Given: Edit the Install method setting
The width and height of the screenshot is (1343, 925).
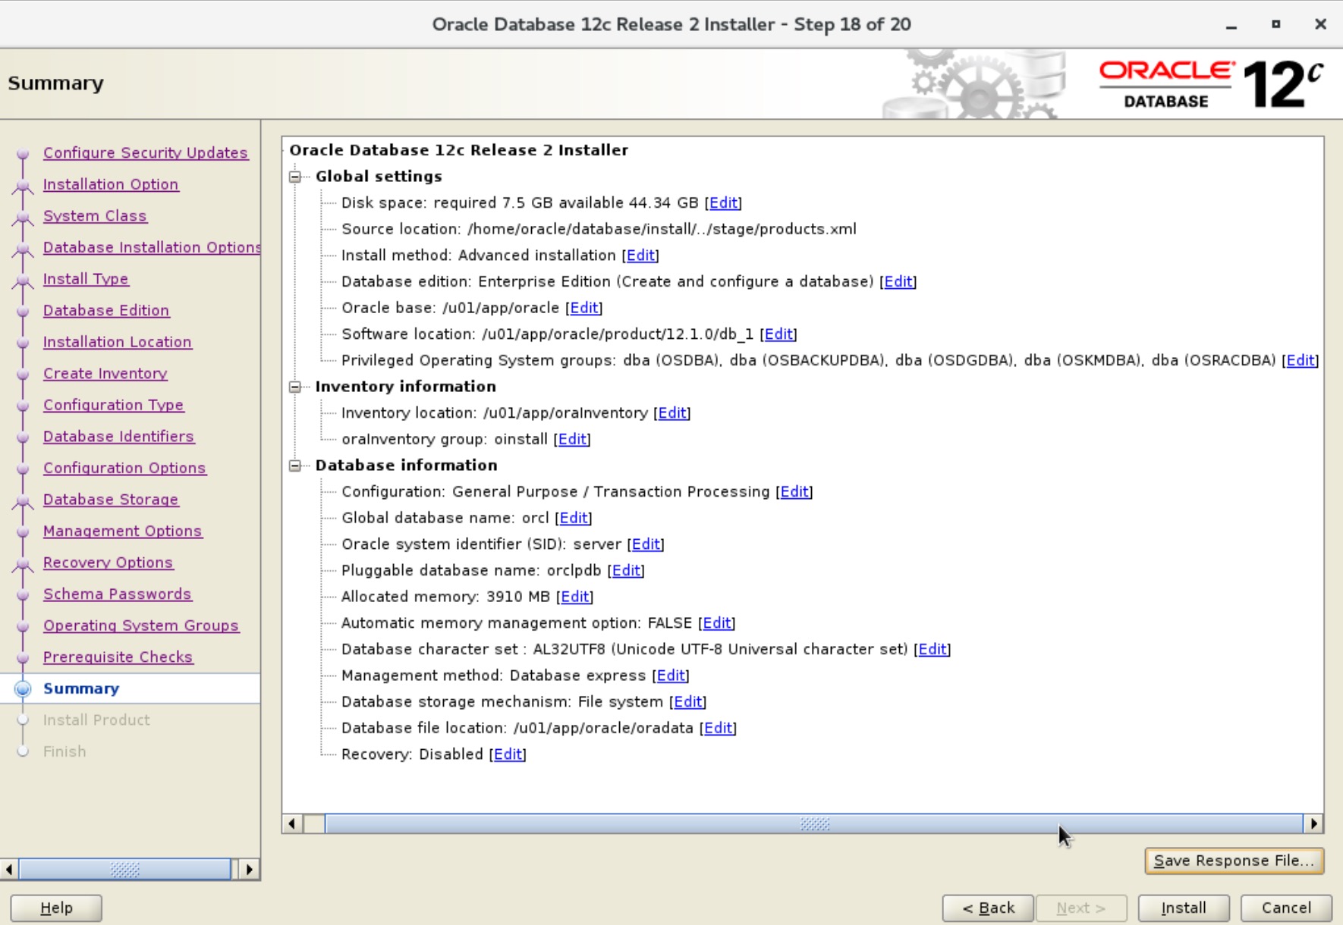Looking at the screenshot, I should (x=640, y=256).
